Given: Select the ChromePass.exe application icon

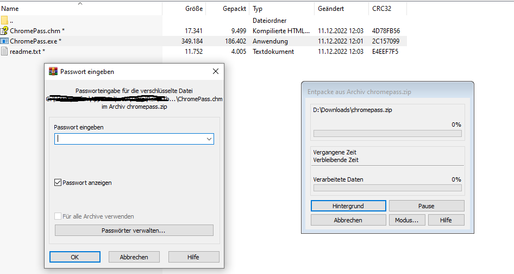Looking at the screenshot, I should (4, 41).
